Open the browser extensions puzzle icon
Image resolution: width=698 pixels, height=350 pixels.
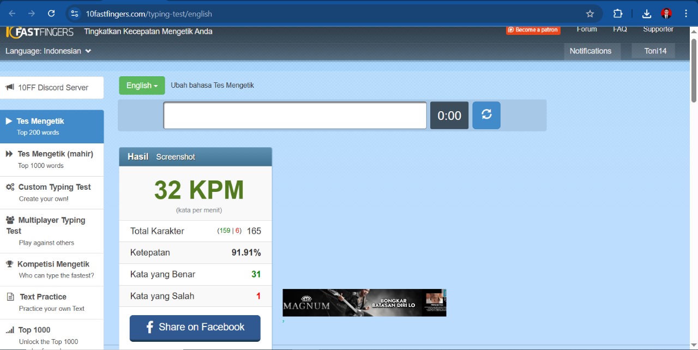point(618,14)
